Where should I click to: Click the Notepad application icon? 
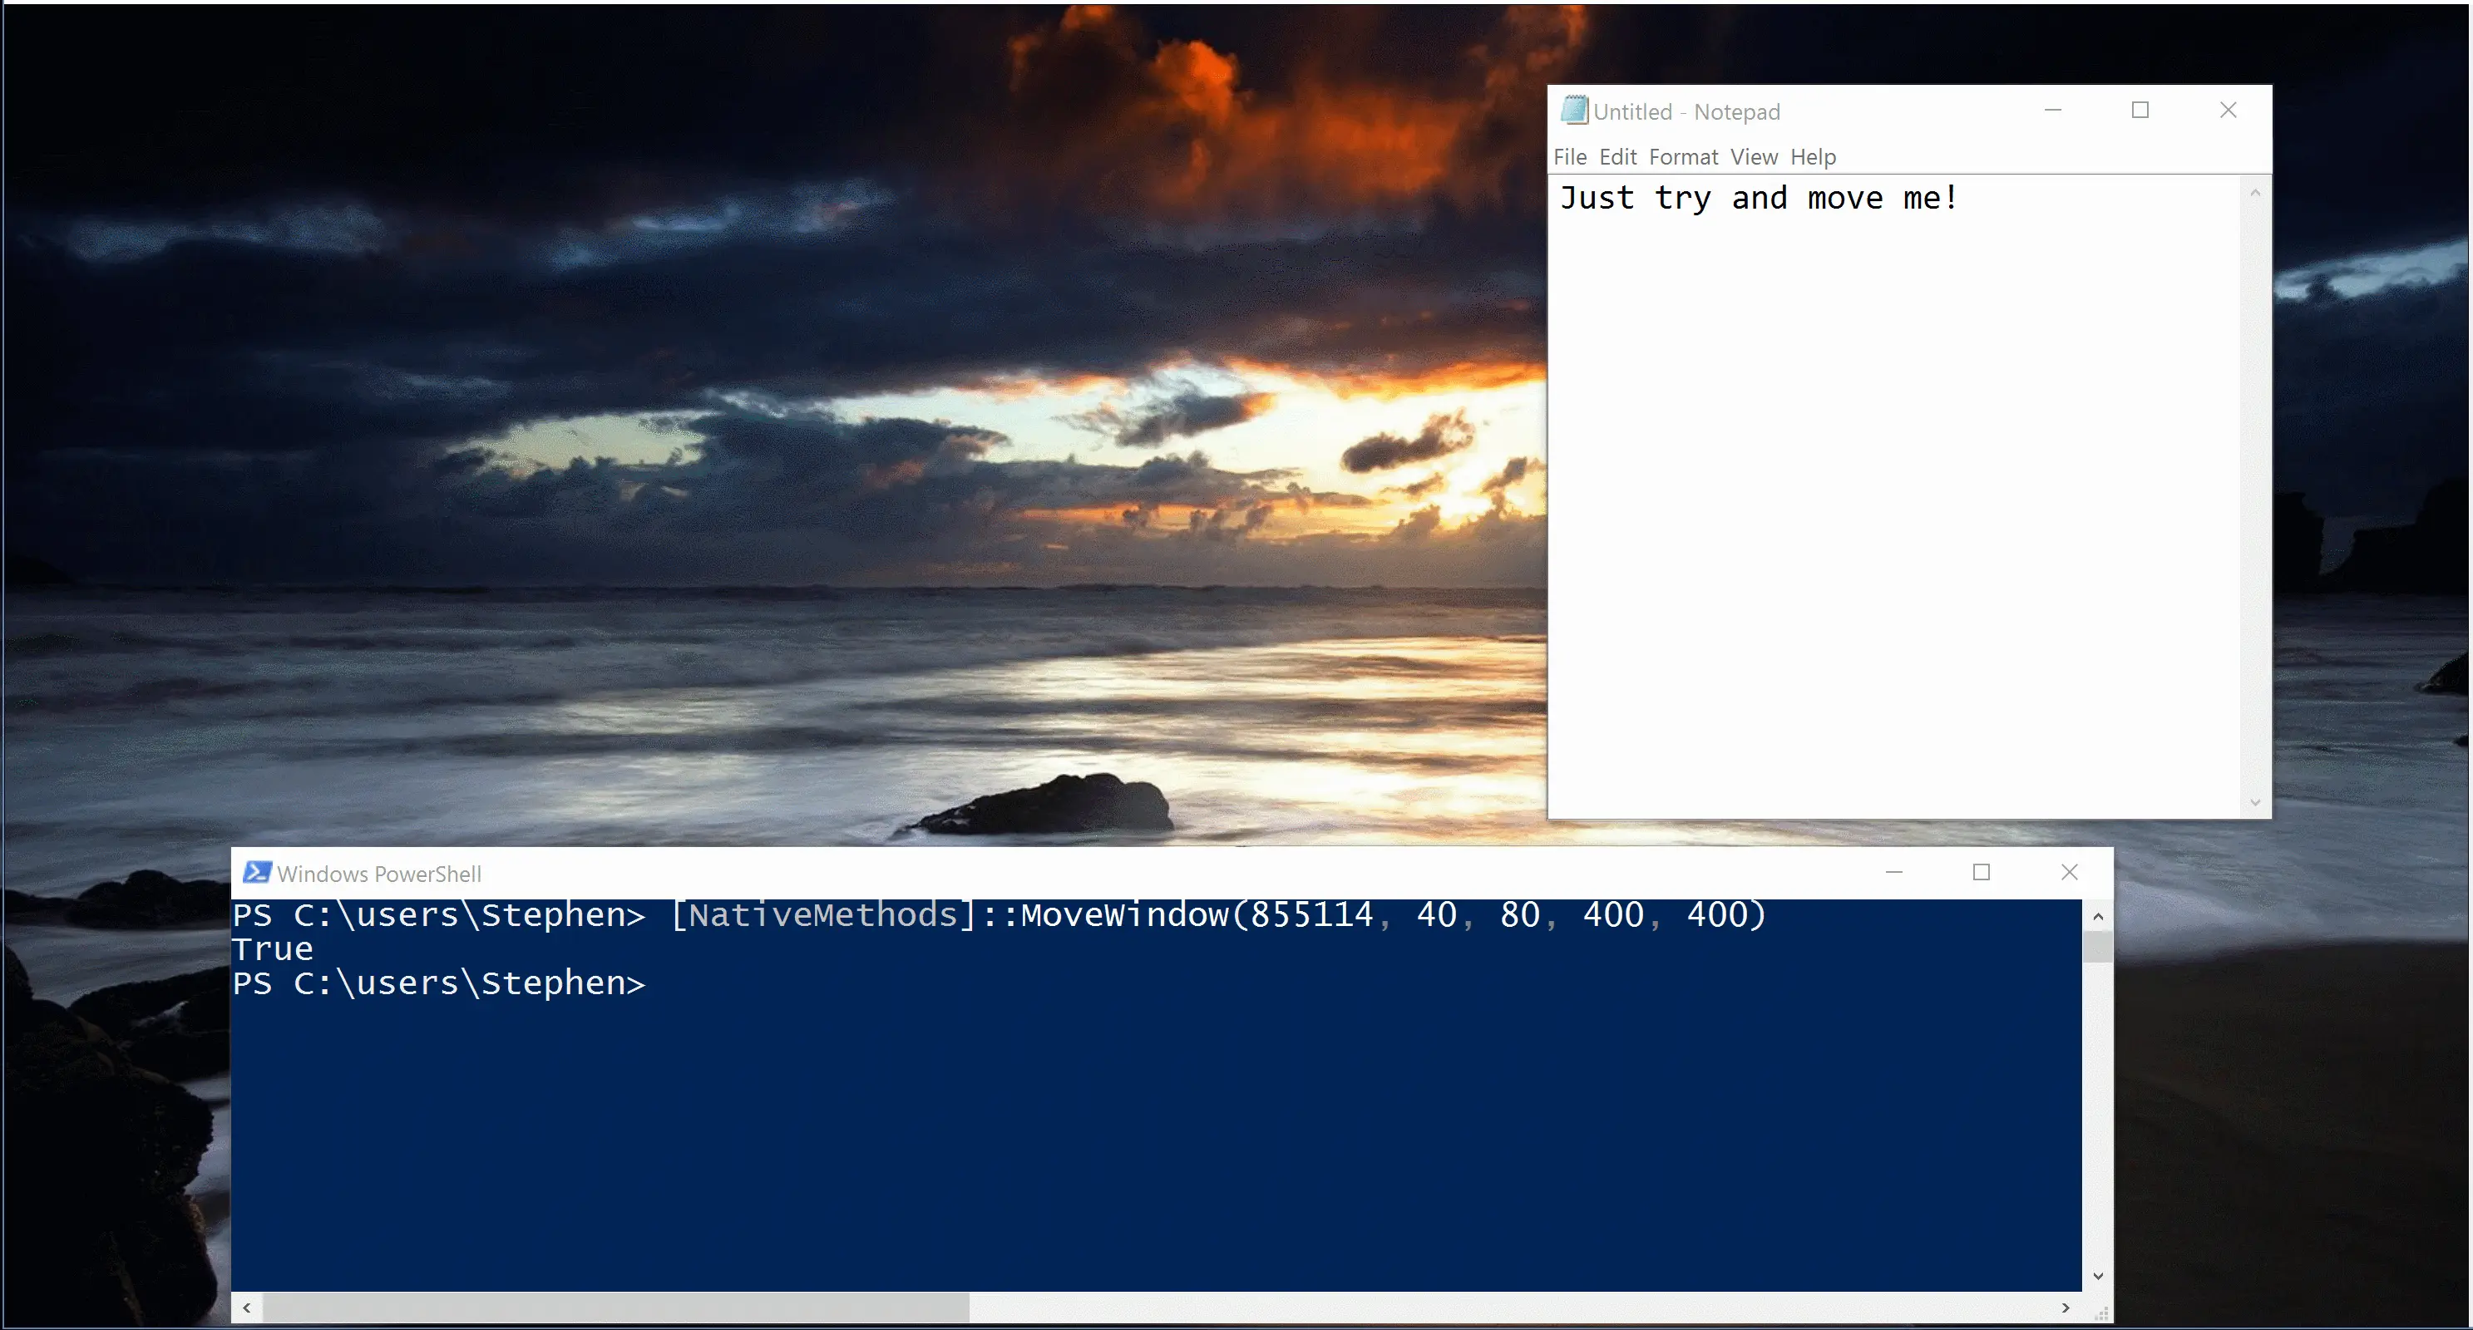(1576, 110)
